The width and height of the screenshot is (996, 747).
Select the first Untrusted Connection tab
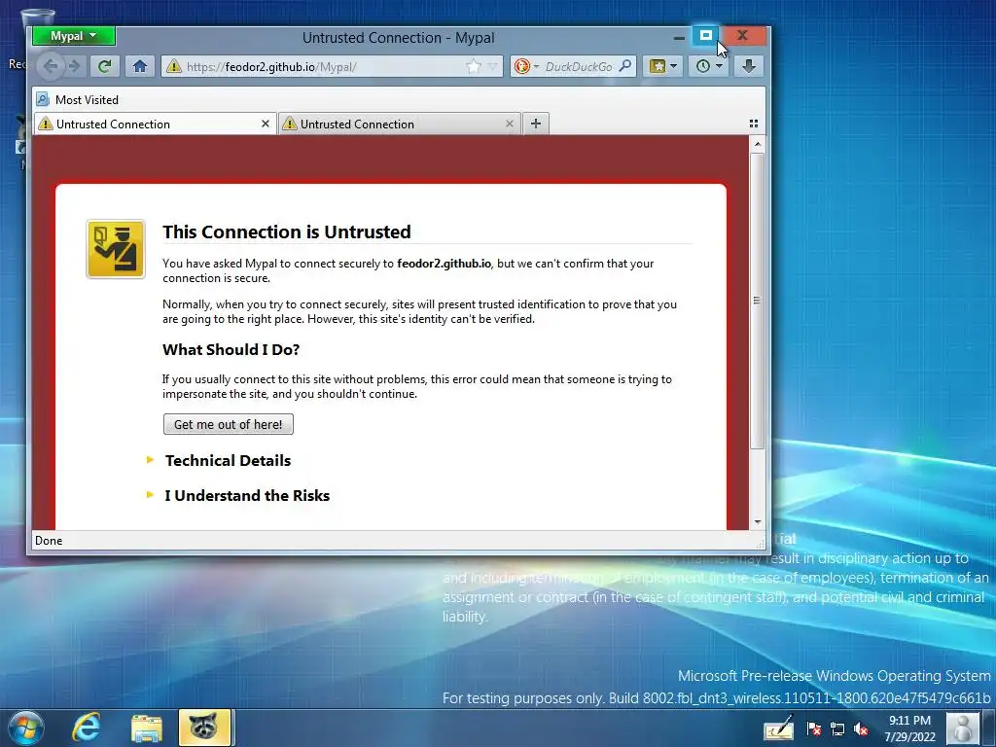(155, 124)
